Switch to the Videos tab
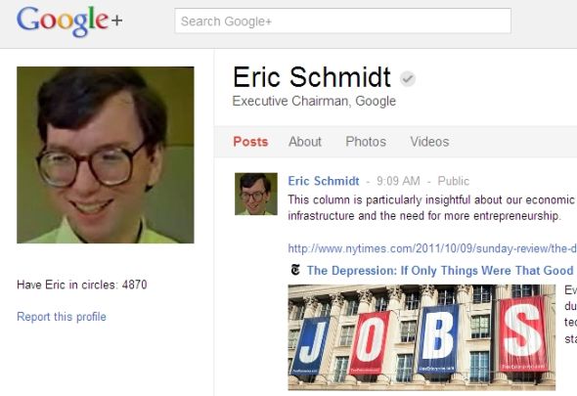This screenshot has width=577, height=396. tap(429, 142)
